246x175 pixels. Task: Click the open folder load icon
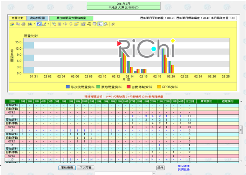[x=76, y=24]
